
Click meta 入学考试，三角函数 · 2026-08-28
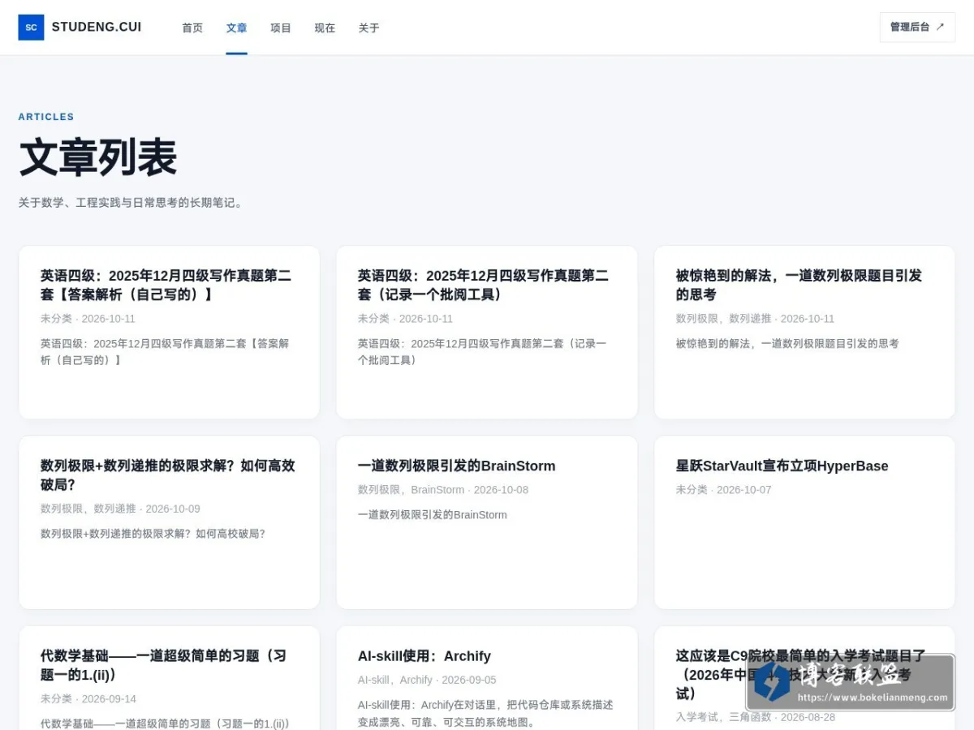click(755, 717)
